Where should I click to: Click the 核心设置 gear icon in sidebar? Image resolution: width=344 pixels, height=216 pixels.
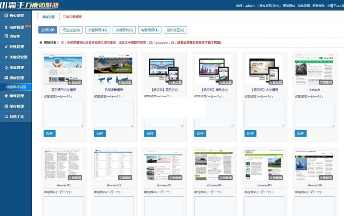(x=6, y=16)
